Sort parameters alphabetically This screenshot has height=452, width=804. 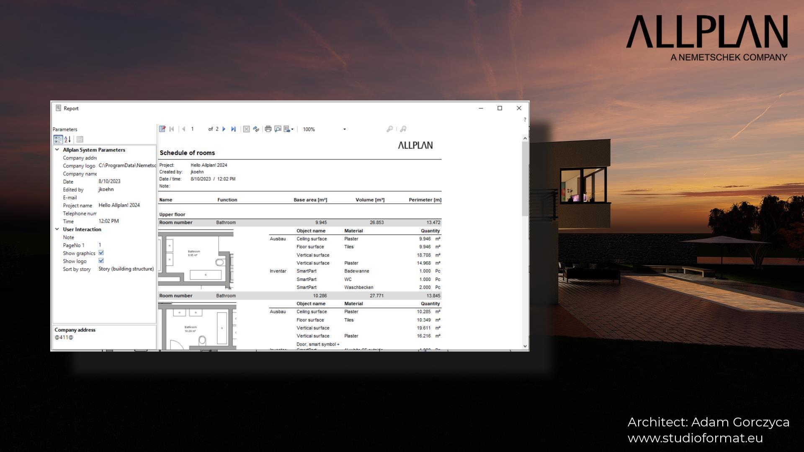[x=67, y=139]
